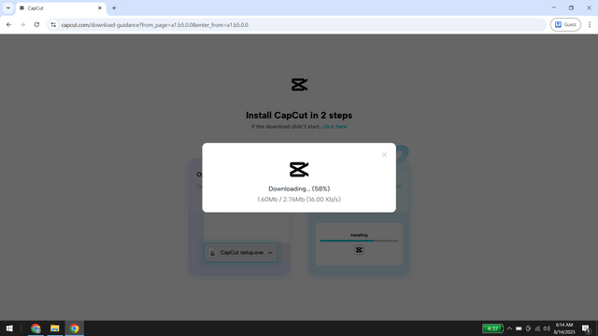Click the CapCut logo above the Install heading
The image size is (598, 336).
pyautogui.click(x=299, y=85)
